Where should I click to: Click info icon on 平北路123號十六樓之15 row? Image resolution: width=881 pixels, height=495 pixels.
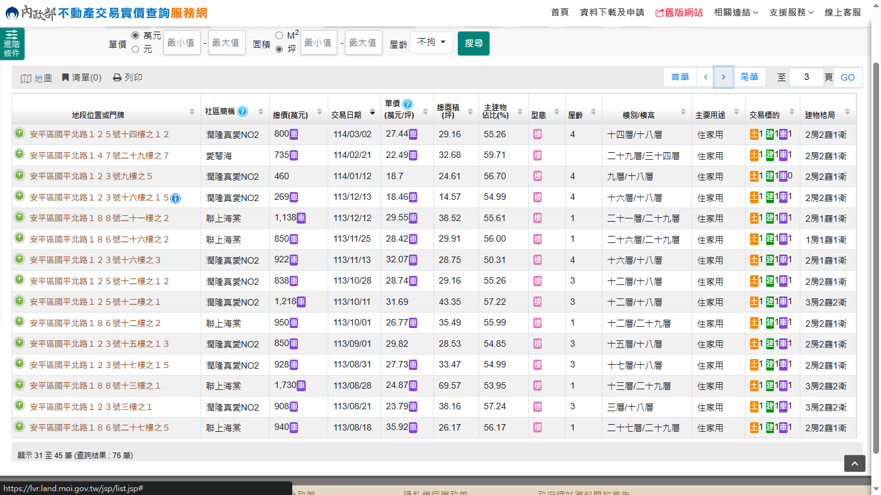(175, 198)
